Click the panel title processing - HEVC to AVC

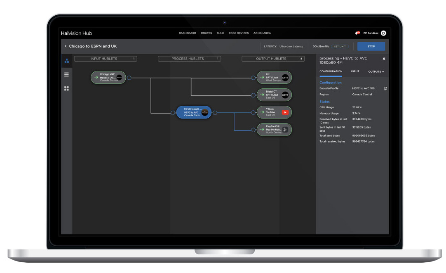(343, 60)
